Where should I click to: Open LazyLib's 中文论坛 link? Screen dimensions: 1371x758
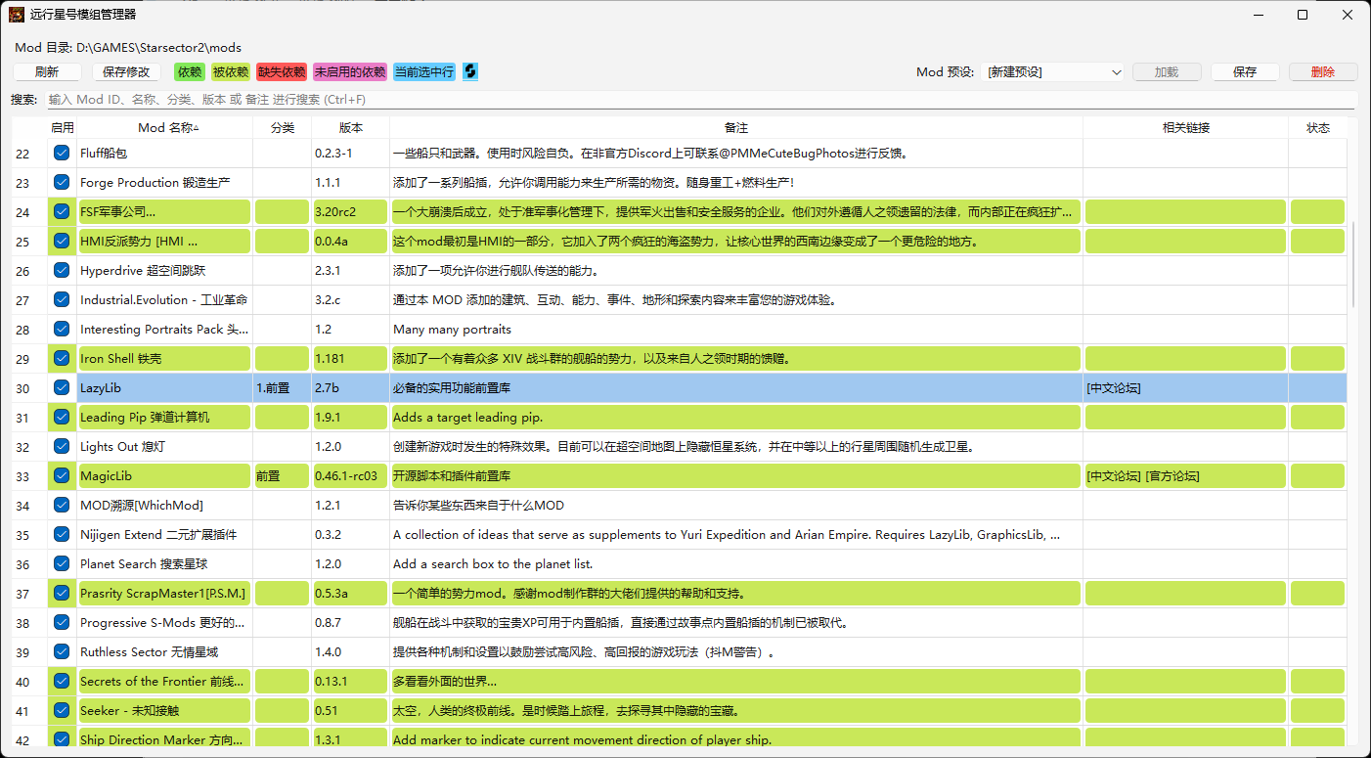[1113, 388]
